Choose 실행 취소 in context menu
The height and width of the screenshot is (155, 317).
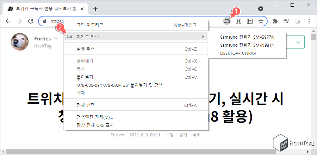tap(136, 49)
